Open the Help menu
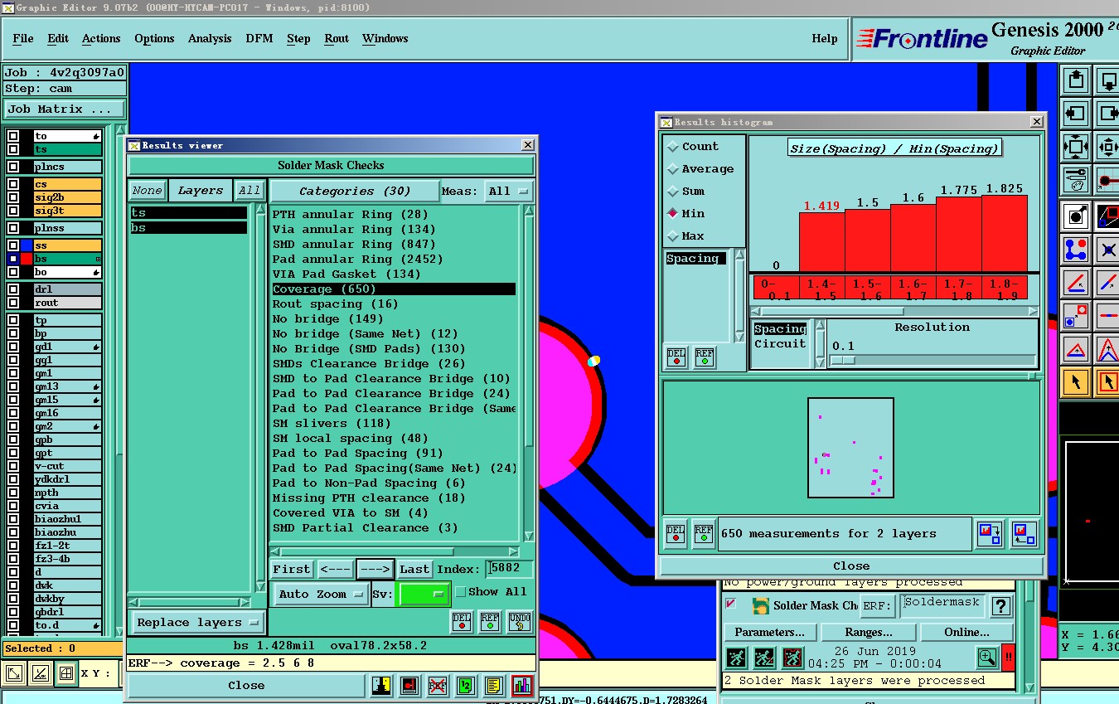The width and height of the screenshot is (1119, 704). (825, 39)
